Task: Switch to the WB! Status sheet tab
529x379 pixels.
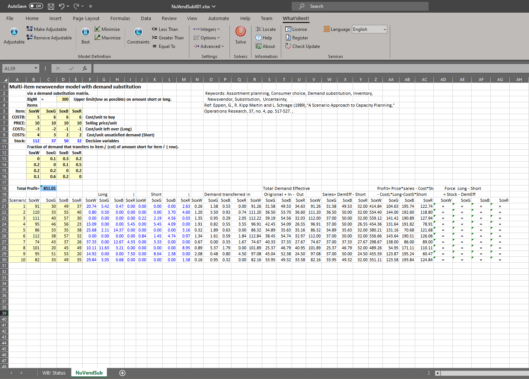Action: (54, 373)
